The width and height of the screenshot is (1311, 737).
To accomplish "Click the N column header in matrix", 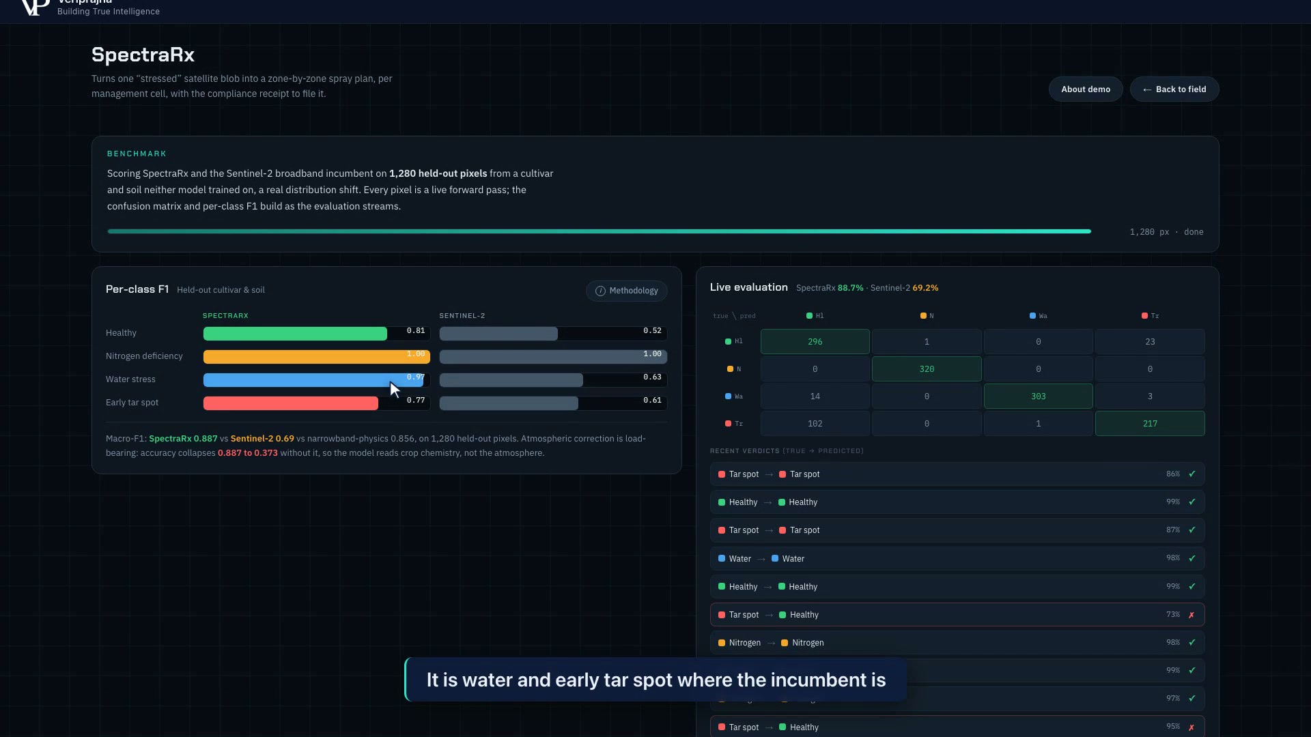I will click(x=927, y=316).
